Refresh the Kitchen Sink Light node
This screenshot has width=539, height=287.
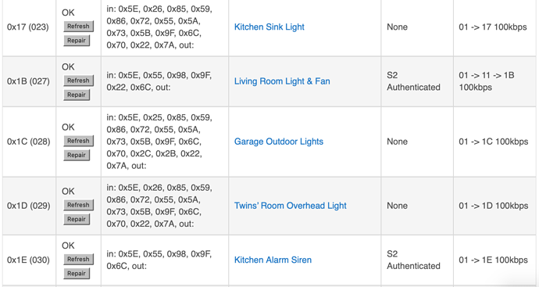point(78,26)
